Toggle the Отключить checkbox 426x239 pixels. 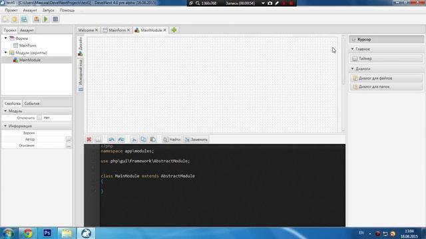[39, 118]
